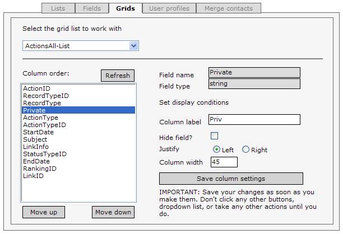The image size is (343, 234).
Task: Switch to the Lists tab
Action: pos(58,8)
